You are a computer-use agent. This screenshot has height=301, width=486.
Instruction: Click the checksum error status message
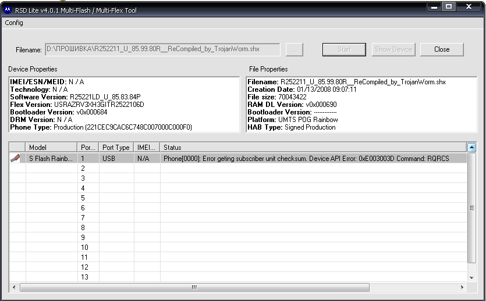click(x=306, y=159)
